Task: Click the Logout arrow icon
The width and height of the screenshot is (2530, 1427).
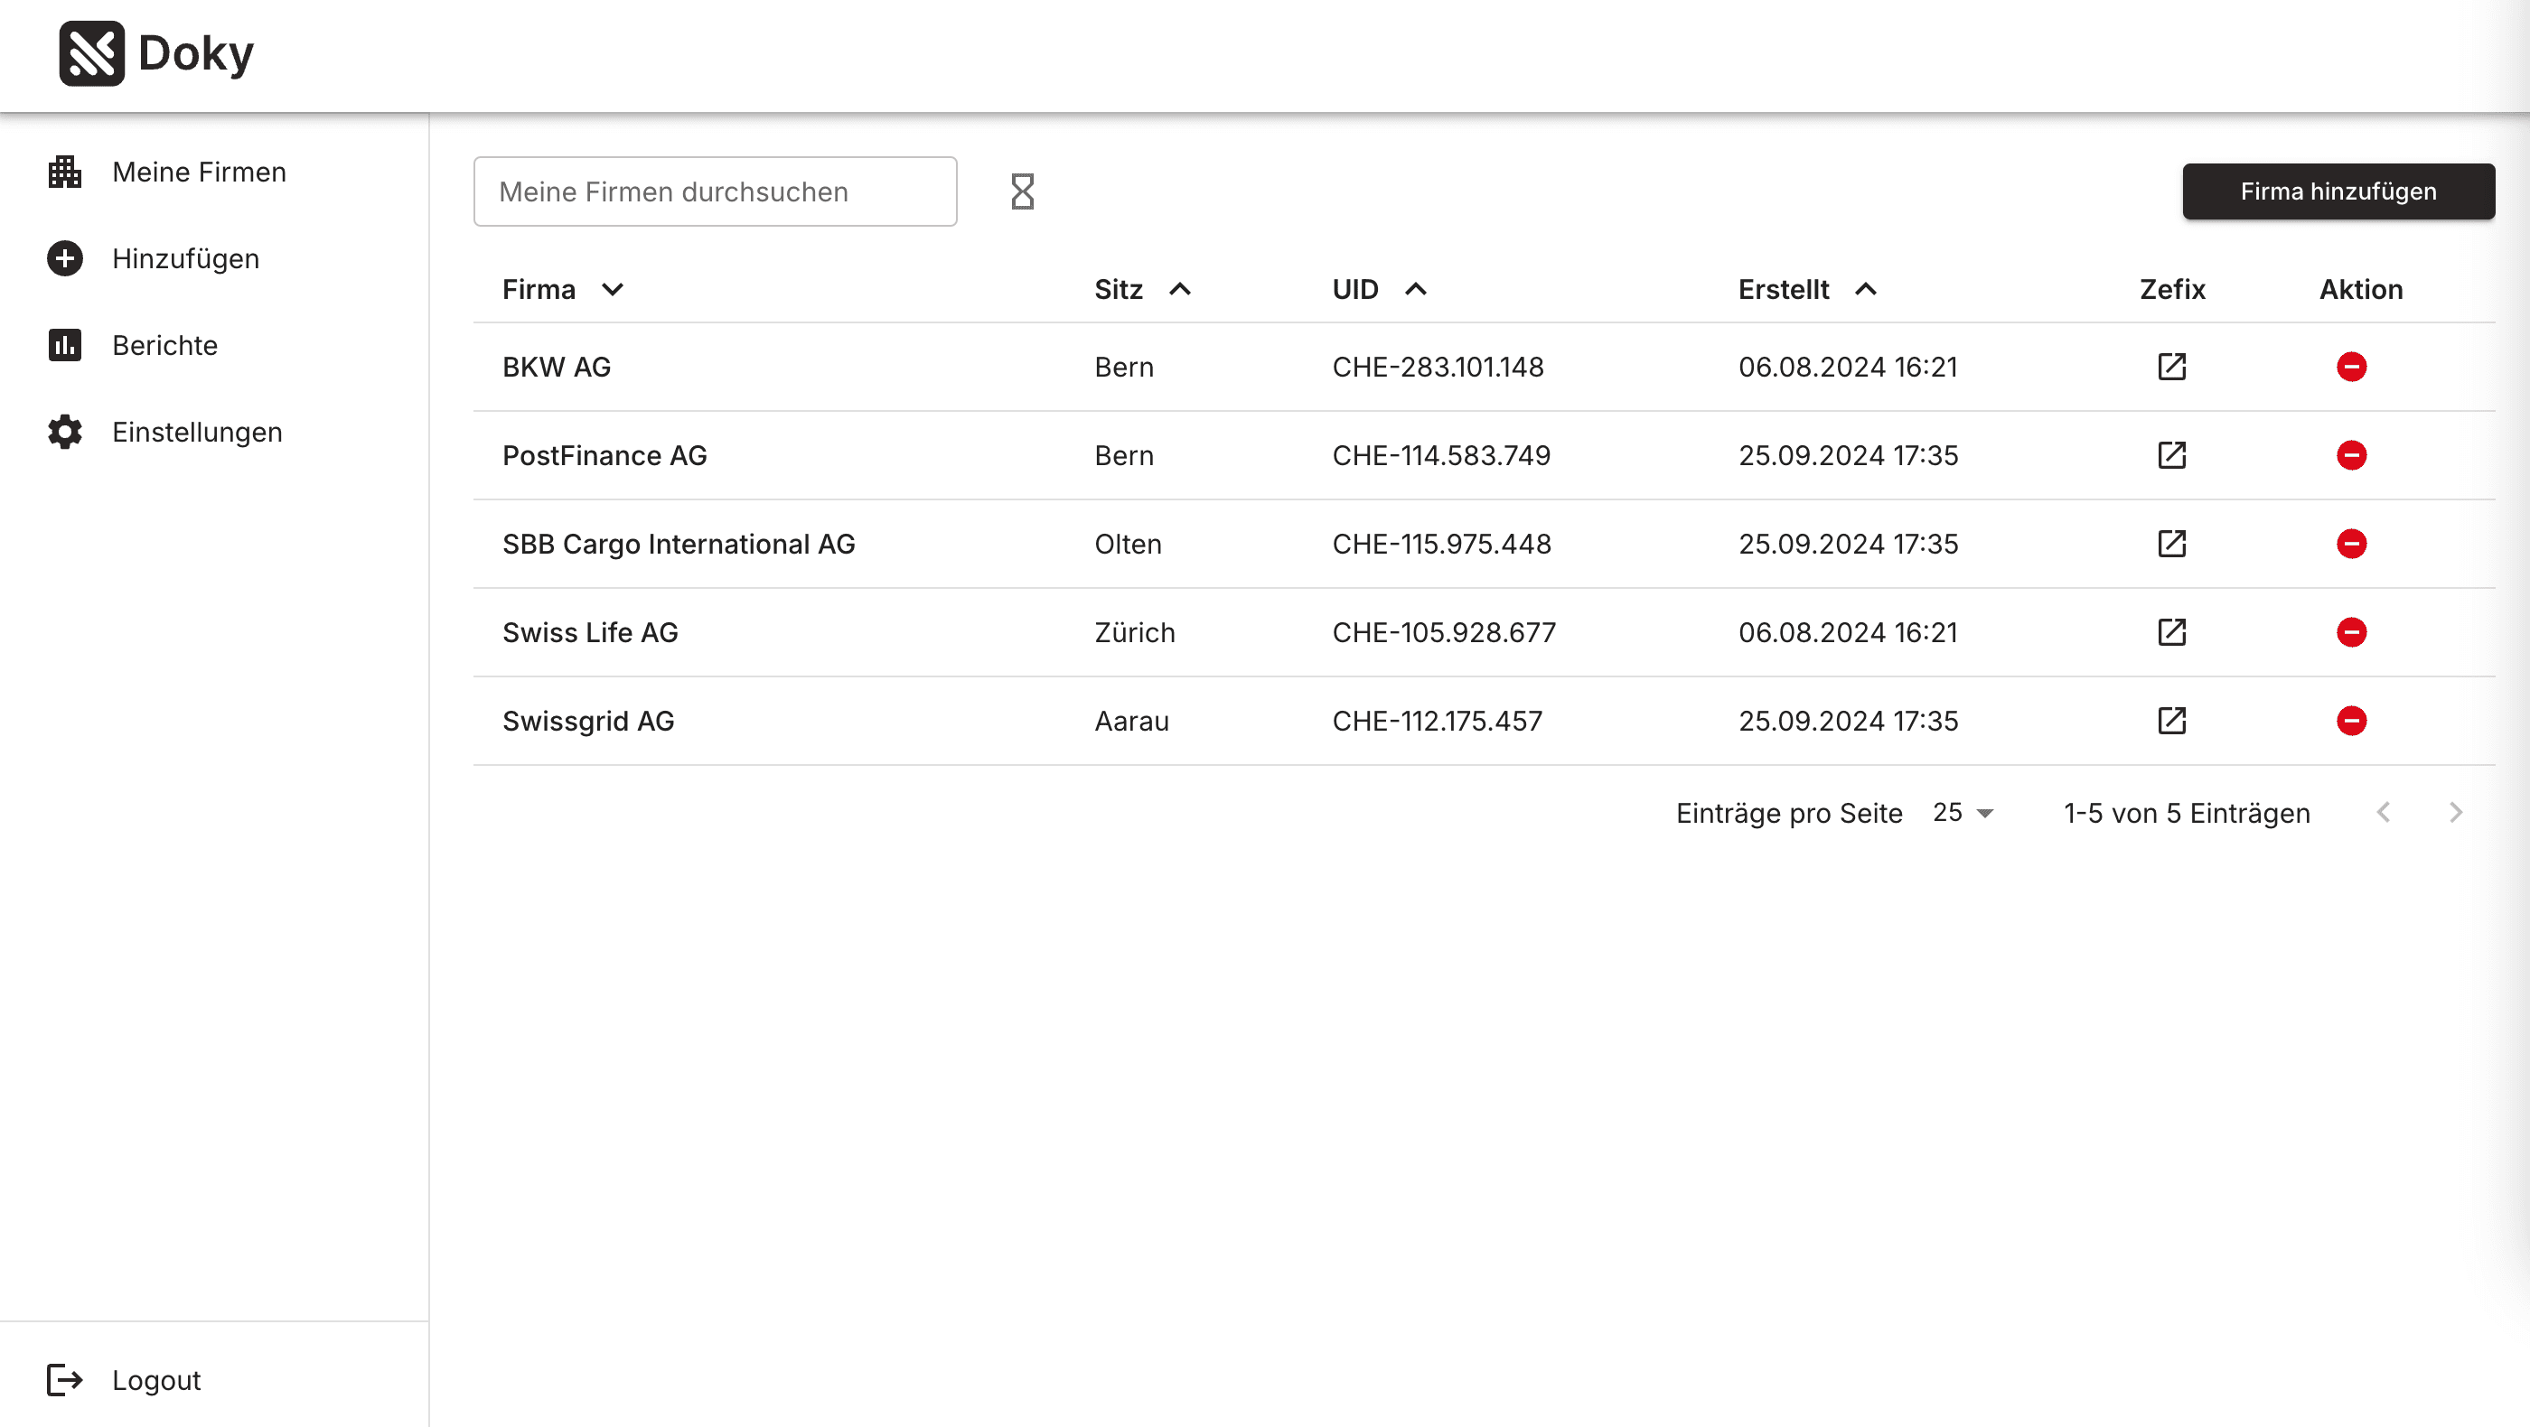Action: (x=65, y=1380)
